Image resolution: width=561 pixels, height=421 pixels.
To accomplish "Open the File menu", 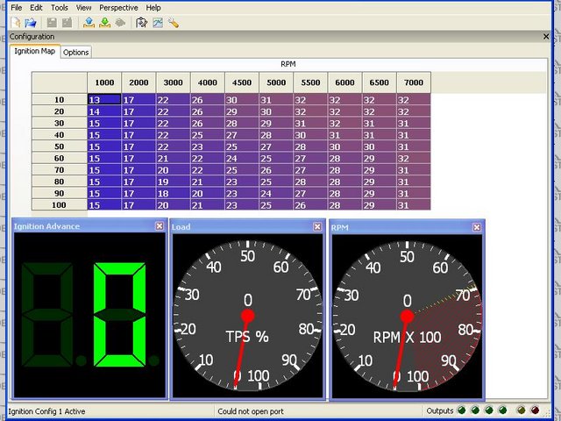I will [17, 7].
